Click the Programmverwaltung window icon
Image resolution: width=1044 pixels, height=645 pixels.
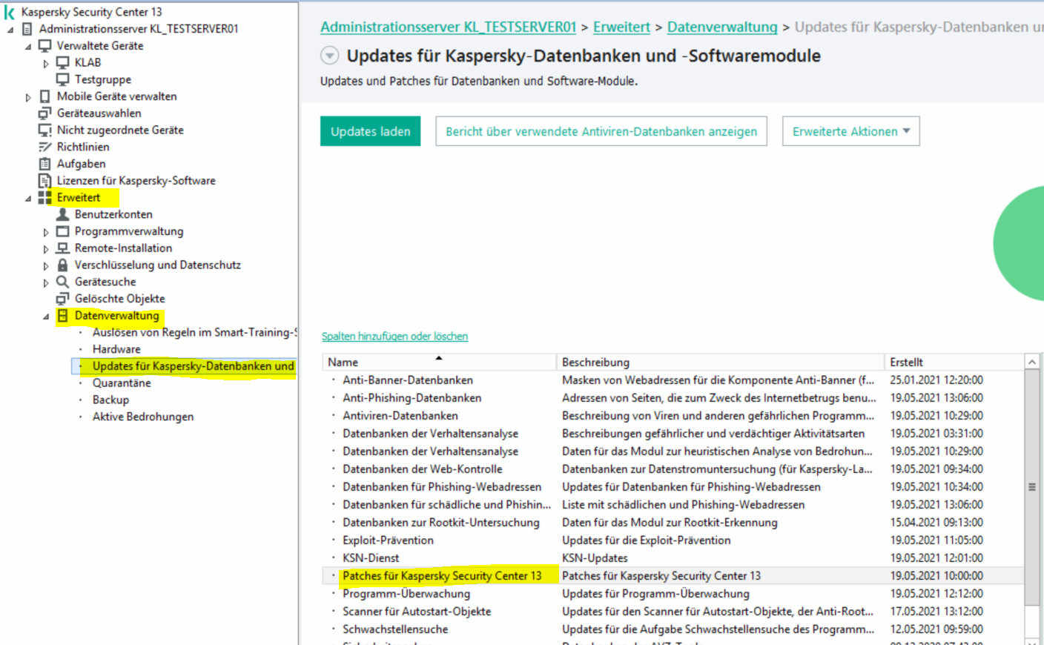(63, 231)
